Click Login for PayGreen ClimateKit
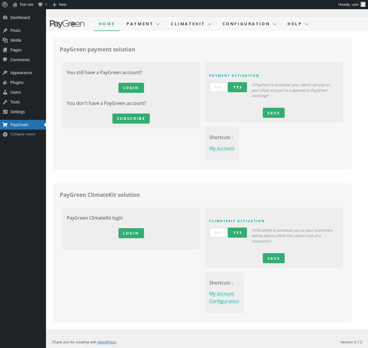This screenshot has height=348, width=368. click(x=131, y=233)
